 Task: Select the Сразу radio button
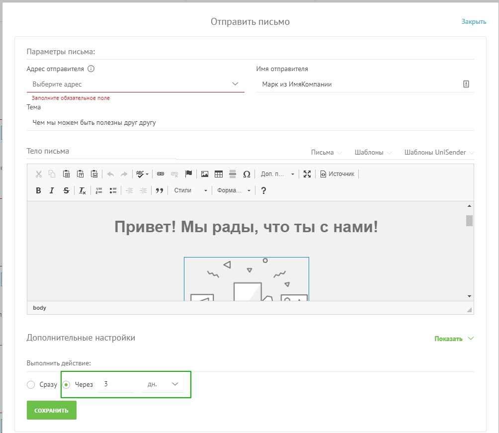(x=31, y=384)
